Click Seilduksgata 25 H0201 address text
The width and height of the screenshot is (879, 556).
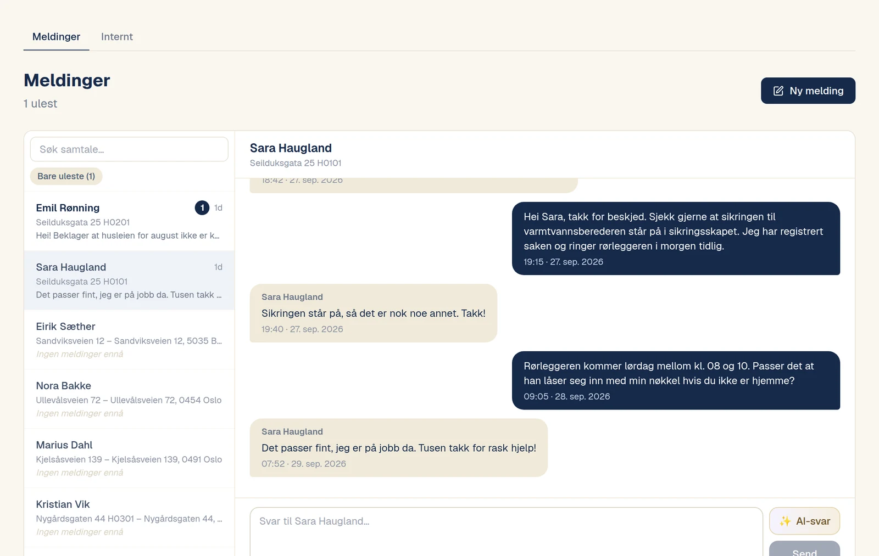(83, 222)
